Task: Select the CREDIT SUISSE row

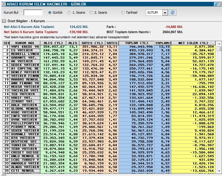Action: [x=109, y=153]
